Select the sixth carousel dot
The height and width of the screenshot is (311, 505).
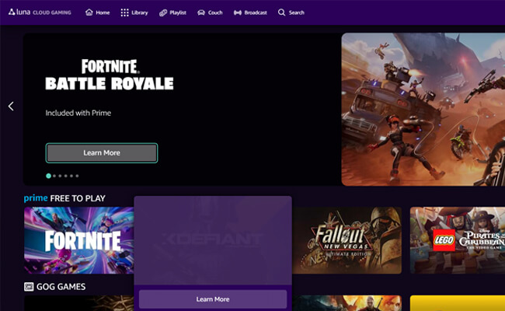(77, 176)
